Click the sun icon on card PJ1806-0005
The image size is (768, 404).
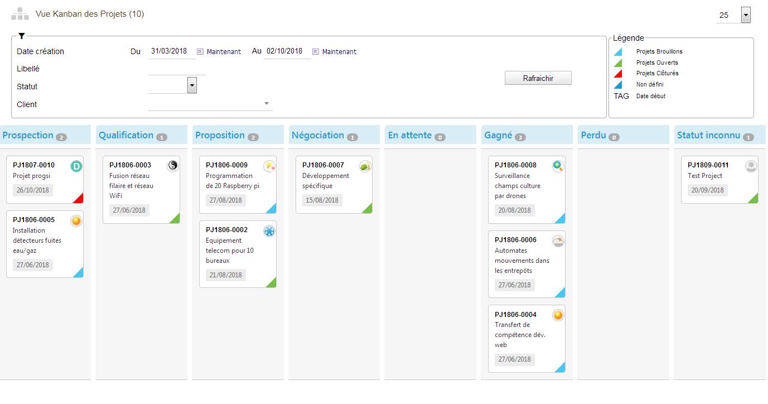coord(76,221)
